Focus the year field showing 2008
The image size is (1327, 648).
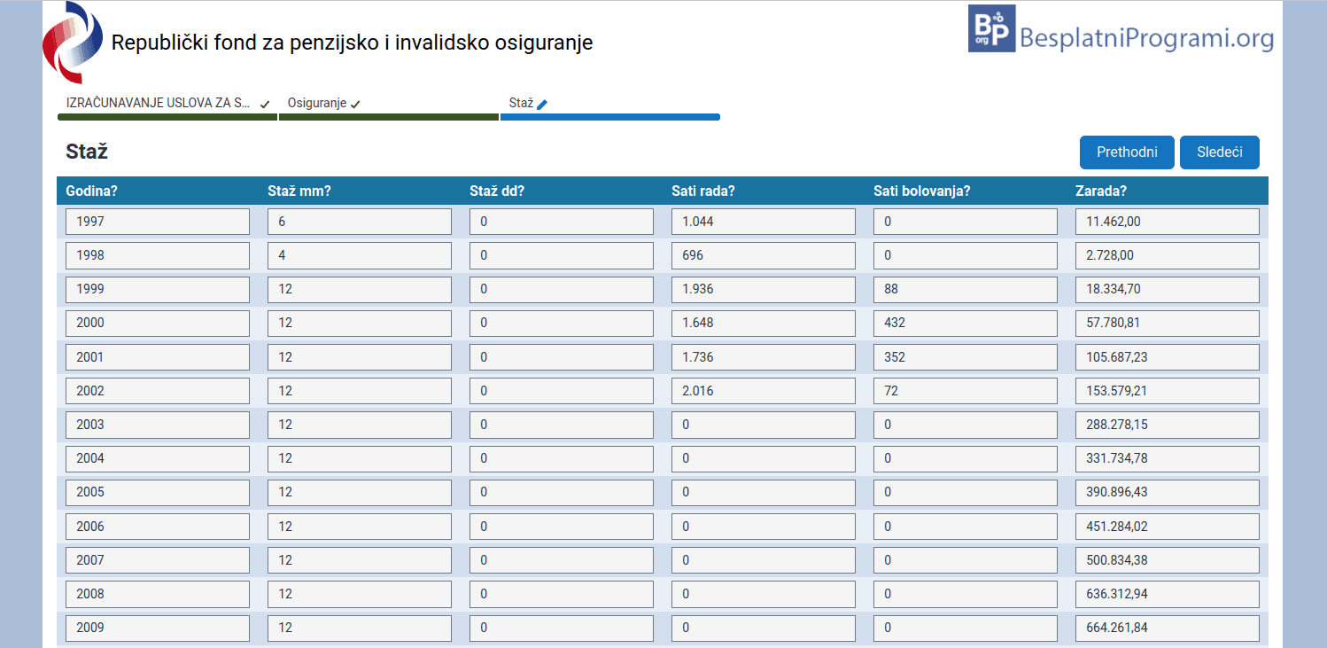158,594
